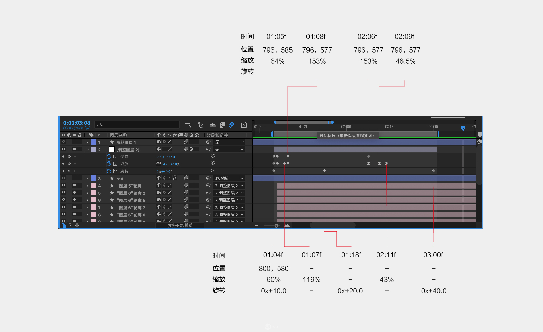
Task: Click the timeline zoom slider handle
Action: 276,226
